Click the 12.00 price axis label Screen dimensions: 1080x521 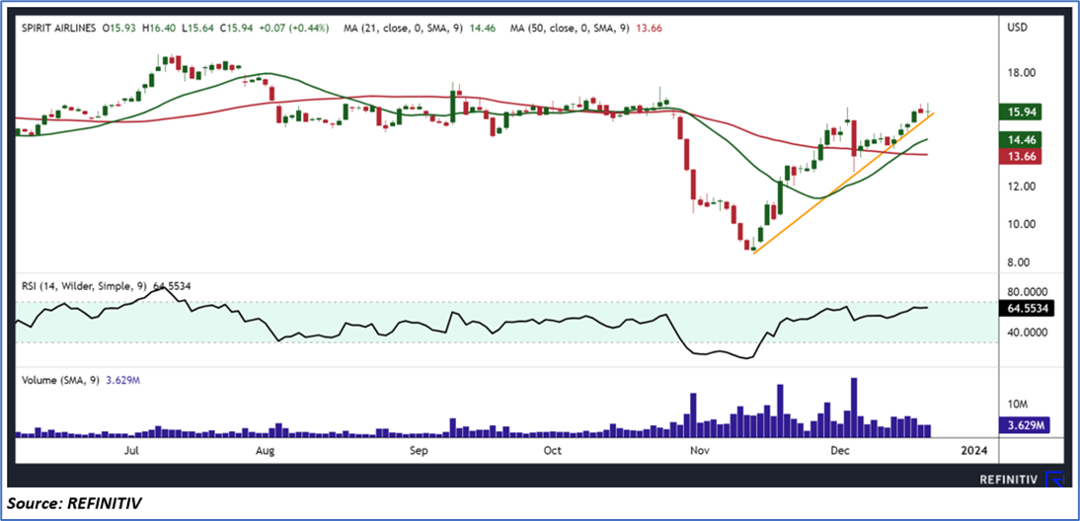pos(1023,186)
